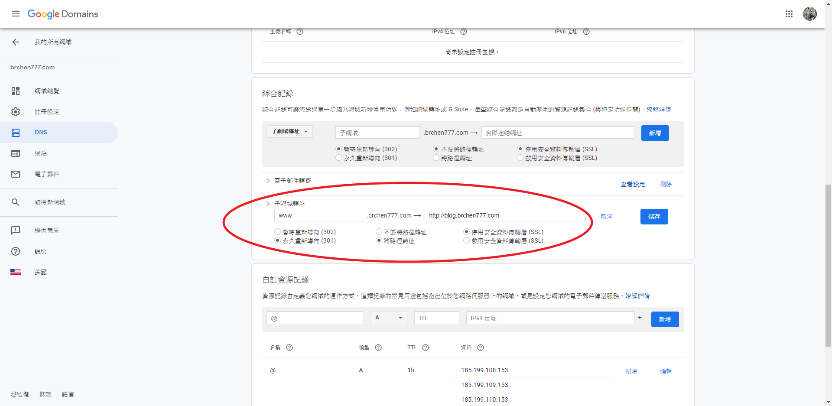832x406 pixels.
Task: Go to the DNS sidebar section
Action: coord(41,133)
